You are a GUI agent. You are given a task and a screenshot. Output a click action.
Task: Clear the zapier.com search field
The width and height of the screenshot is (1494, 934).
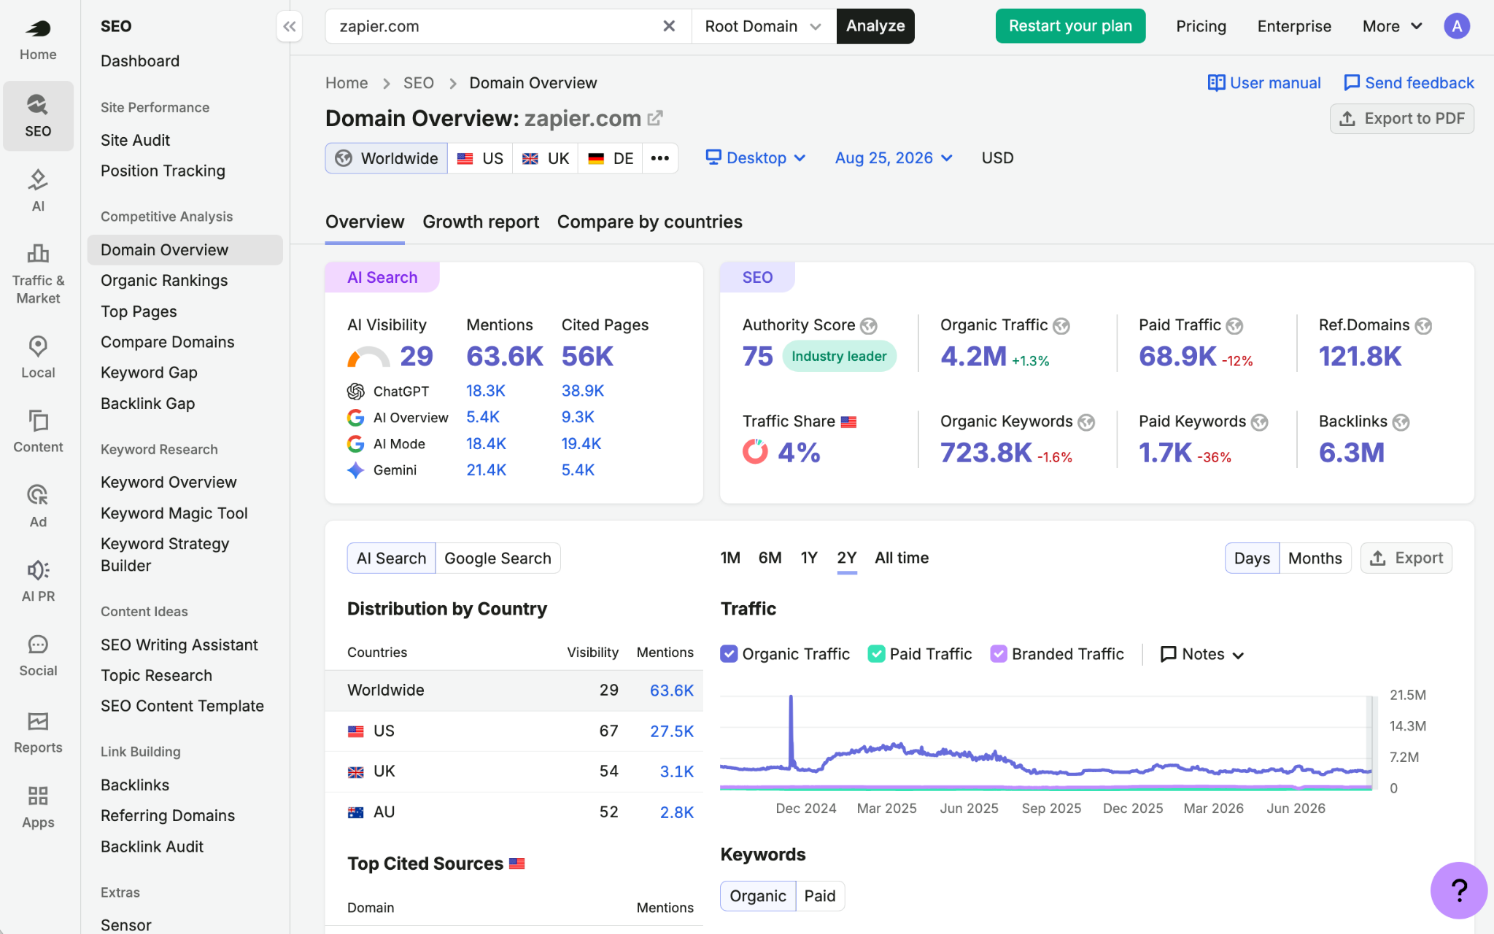tap(669, 26)
